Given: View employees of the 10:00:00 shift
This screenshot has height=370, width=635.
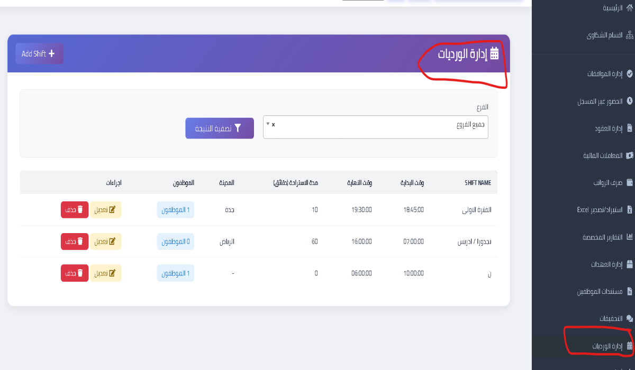Looking at the screenshot, I should 176,273.
